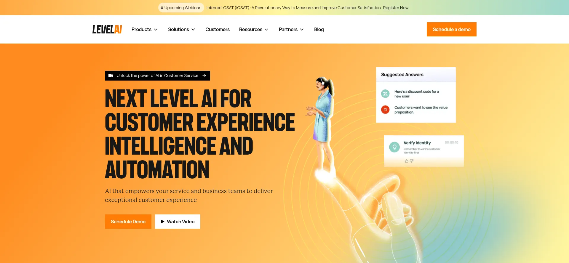The width and height of the screenshot is (569, 263).
Task: Click the Register Now link
Action: pos(396,8)
